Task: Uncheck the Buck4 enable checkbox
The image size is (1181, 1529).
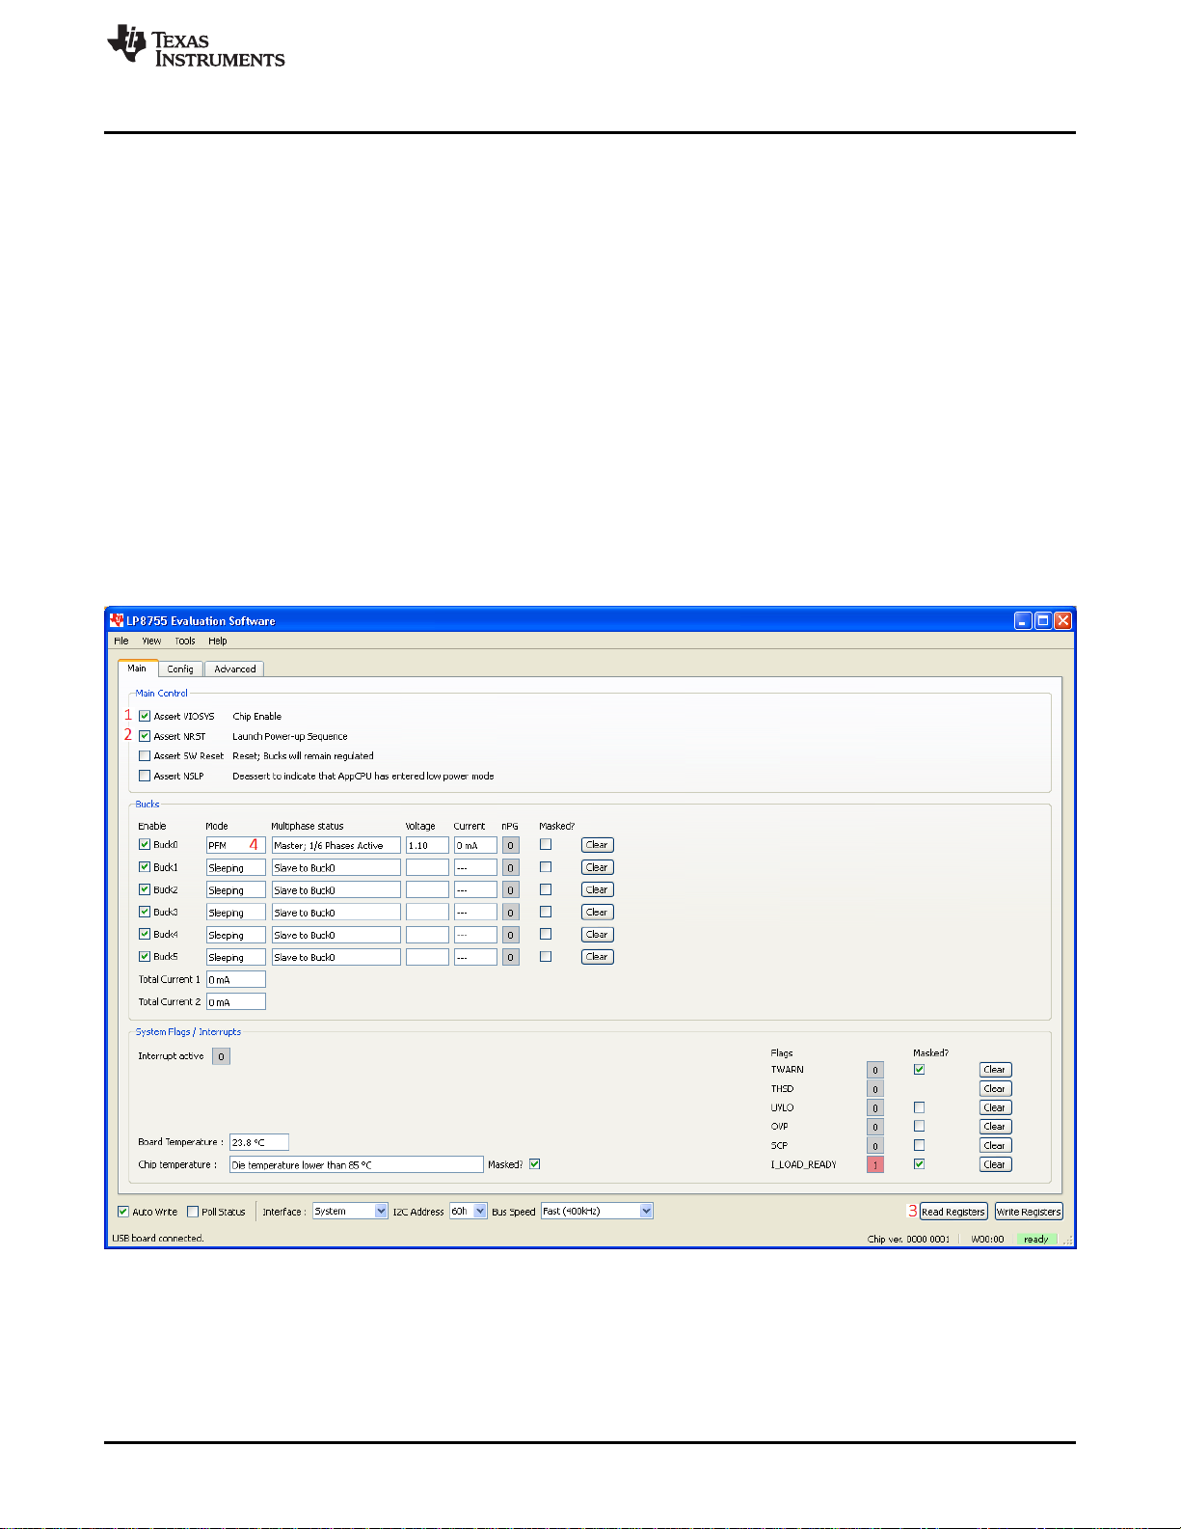Action: tap(145, 934)
